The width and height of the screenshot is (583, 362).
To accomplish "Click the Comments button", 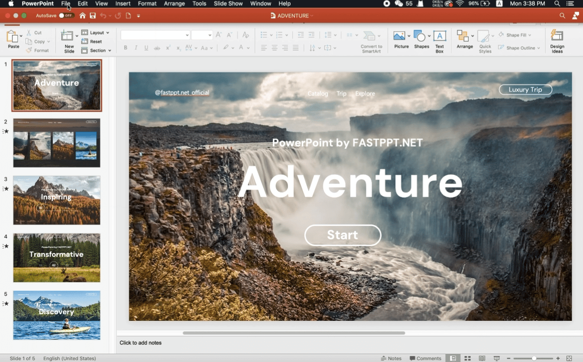I will point(425,358).
